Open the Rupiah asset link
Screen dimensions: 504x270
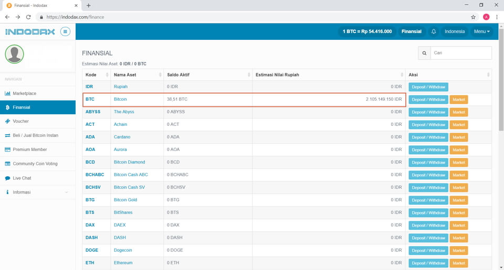(121, 87)
